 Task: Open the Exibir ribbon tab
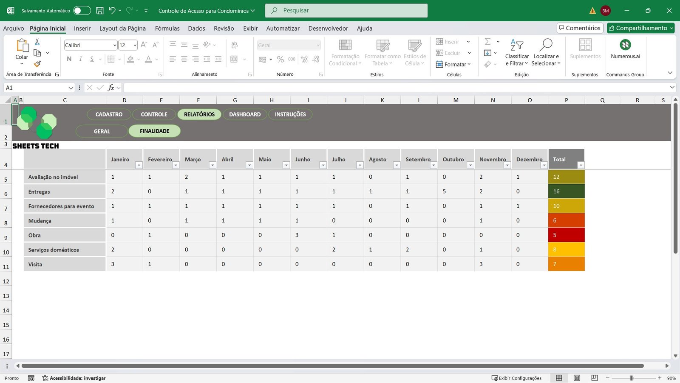250,29
